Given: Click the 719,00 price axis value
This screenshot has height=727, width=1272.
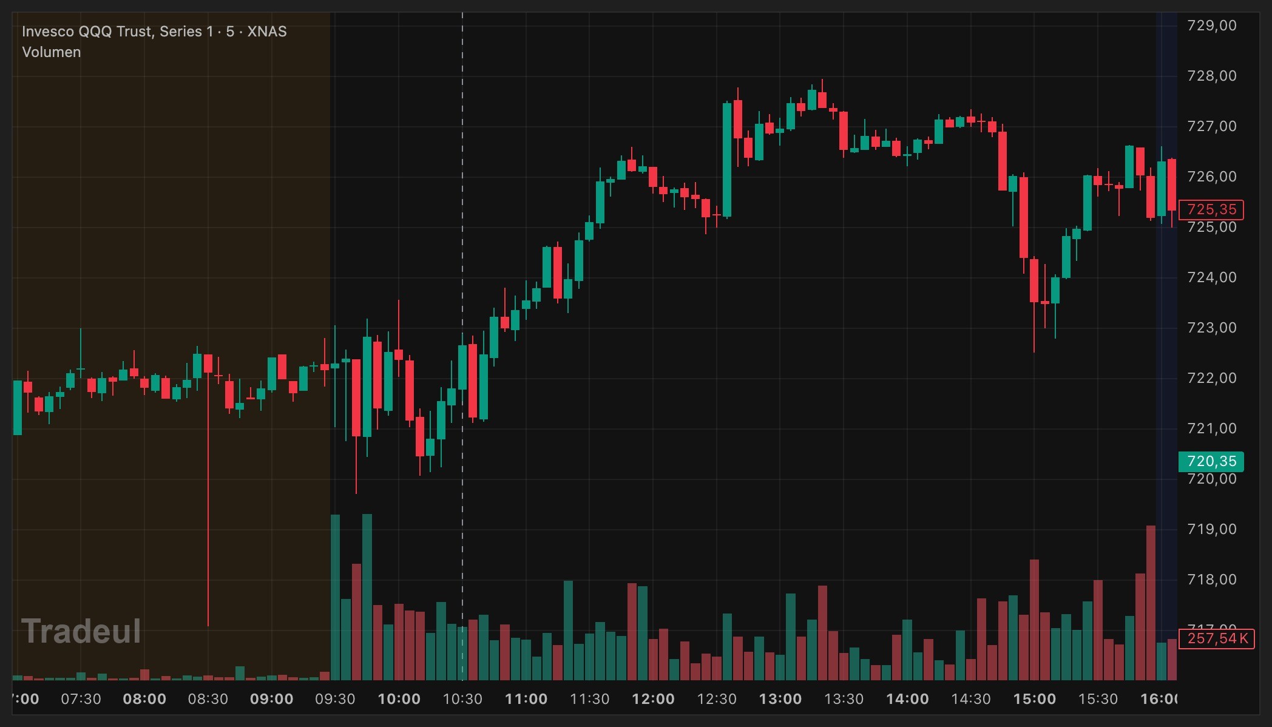Looking at the screenshot, I should [1211, 529].
